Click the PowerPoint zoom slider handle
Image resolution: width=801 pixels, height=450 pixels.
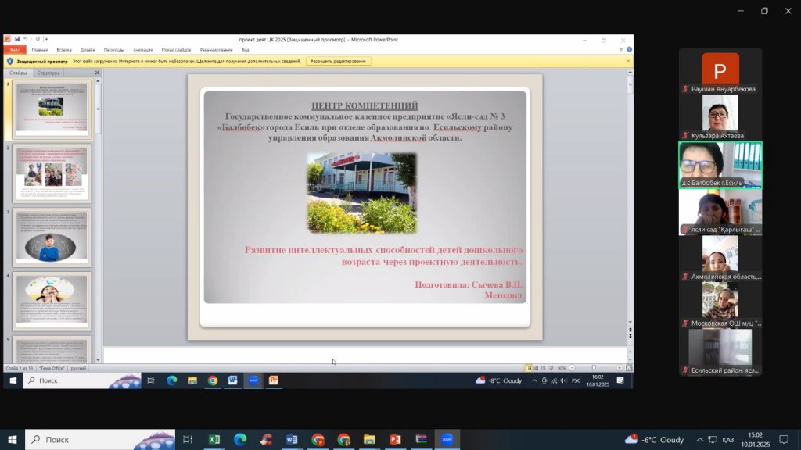594,368
